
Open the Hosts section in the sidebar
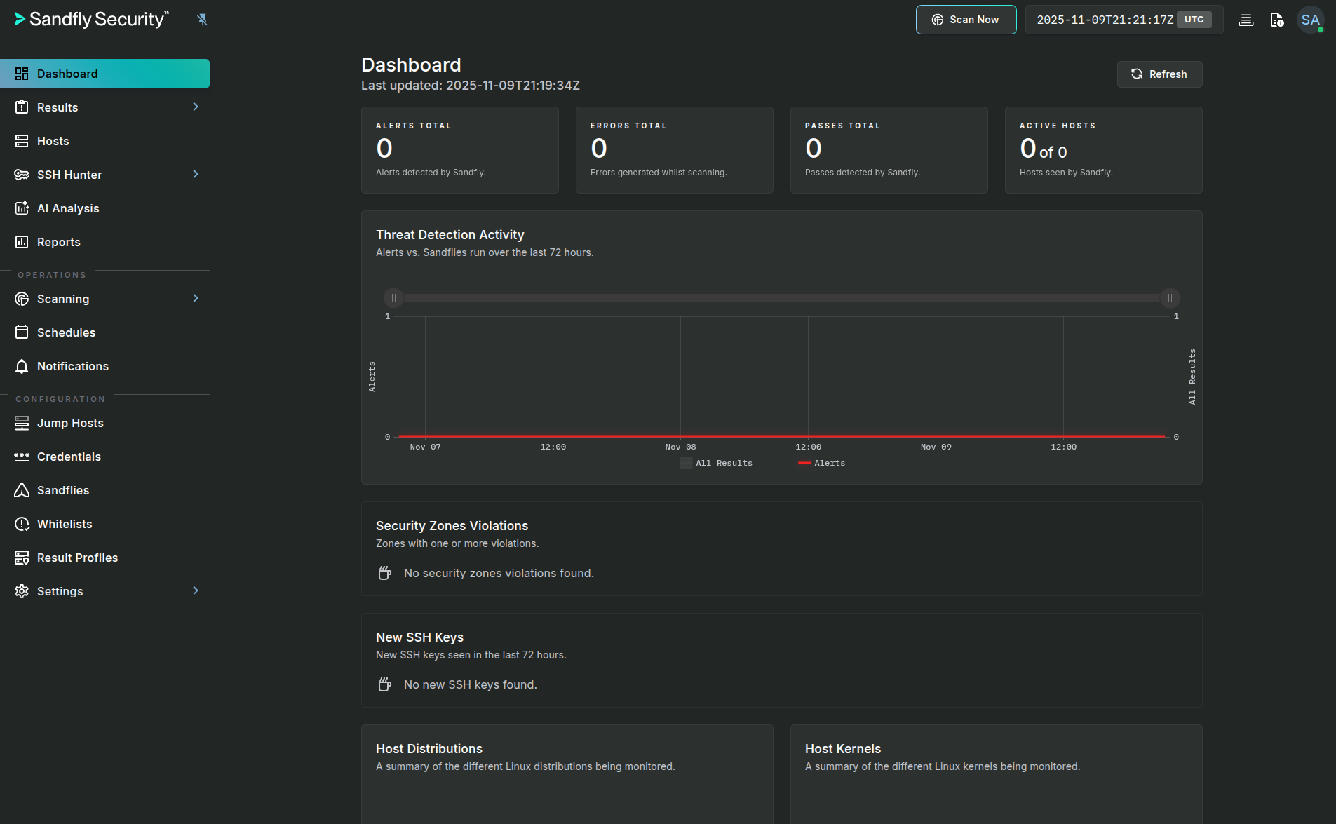53,140
